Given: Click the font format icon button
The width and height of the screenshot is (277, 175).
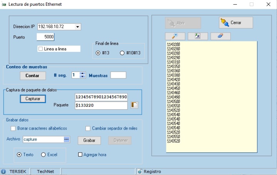Looking at the screenshot, I should tap(198, 36).
